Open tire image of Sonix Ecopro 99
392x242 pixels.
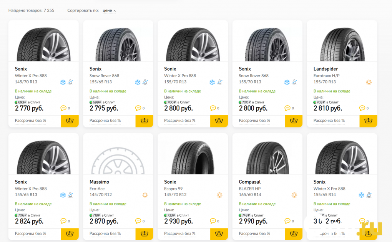193,157
